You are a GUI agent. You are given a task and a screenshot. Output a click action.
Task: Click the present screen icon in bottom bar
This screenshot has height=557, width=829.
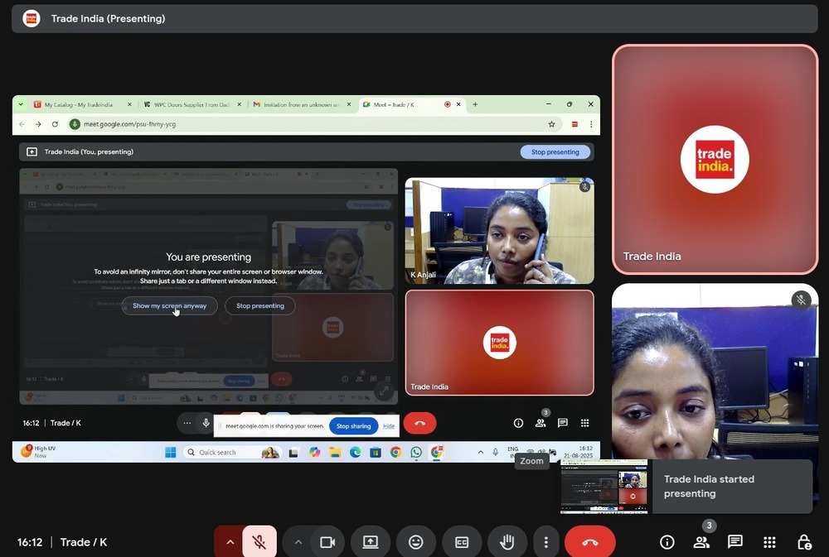[x=370, y=542]
